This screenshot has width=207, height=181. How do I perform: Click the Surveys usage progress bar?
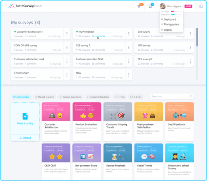(176, 11)
